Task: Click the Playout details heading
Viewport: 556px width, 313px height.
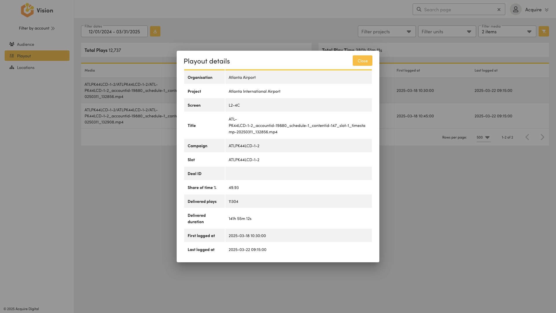Action: 206,61
